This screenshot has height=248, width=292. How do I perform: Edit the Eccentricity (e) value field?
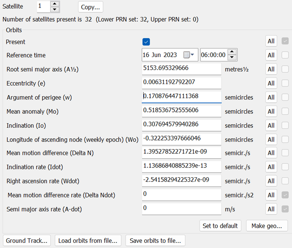181,83
